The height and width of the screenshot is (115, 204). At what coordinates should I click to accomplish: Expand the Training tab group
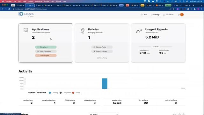(x=168, y=5)
